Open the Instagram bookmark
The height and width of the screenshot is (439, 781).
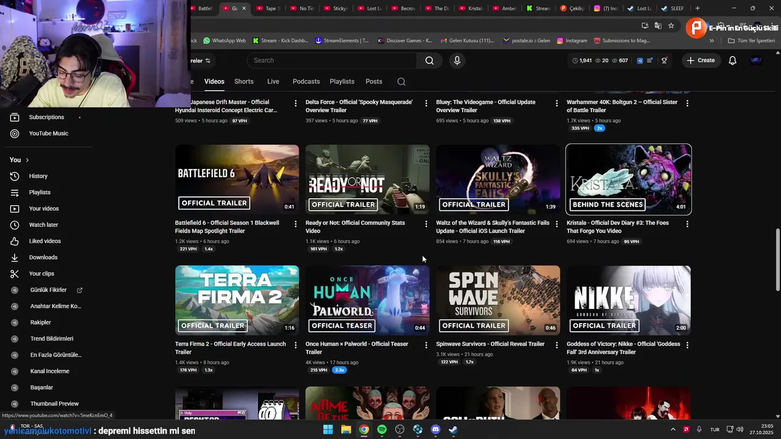[x=572, y=41]
